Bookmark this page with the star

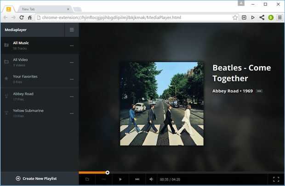point(235,17)
